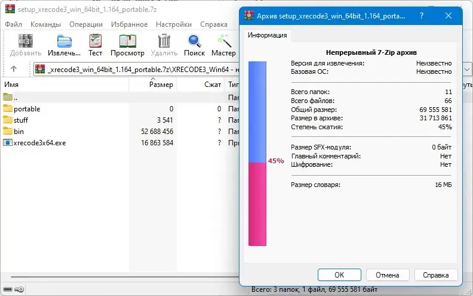Open the Избранное menu

[129, 24]
